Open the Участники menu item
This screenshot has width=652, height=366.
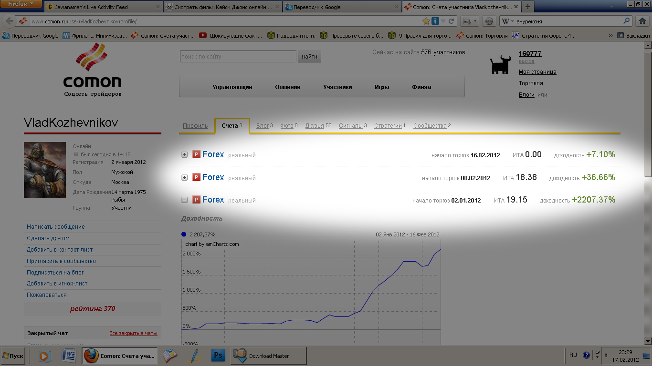pos(337,87)
